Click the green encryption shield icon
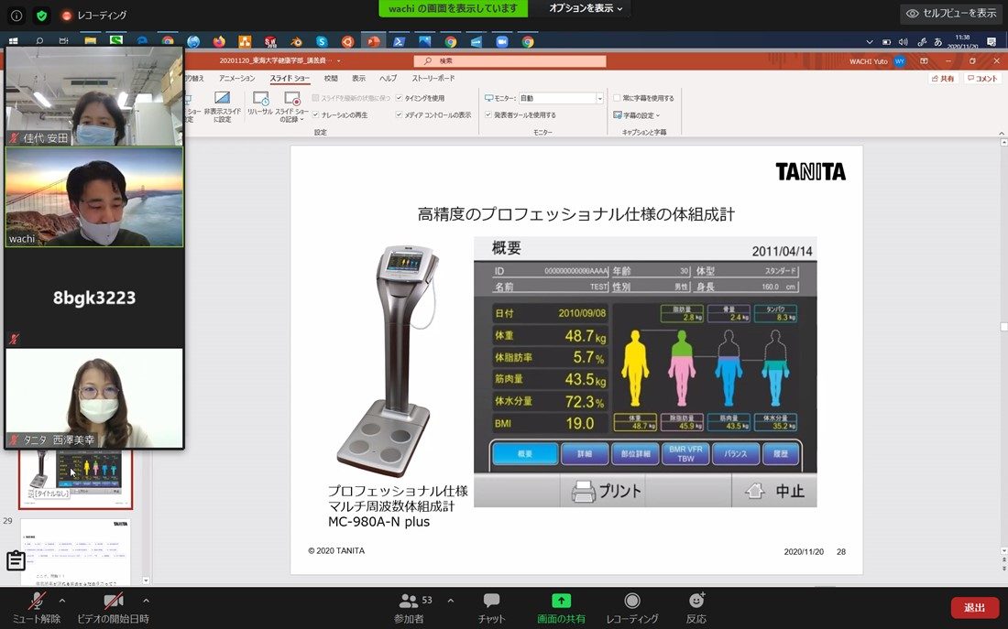This screenshot has width=1008, height=629. (x=42, y=15)
